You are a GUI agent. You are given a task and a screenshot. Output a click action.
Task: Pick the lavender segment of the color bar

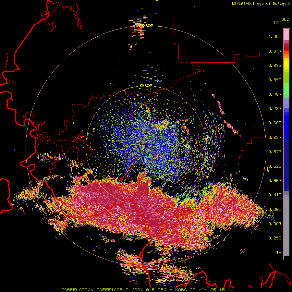point(286,103)
